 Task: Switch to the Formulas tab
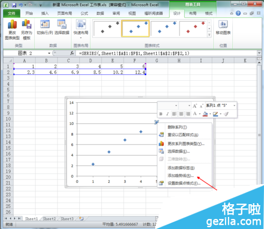click(84, 13)
